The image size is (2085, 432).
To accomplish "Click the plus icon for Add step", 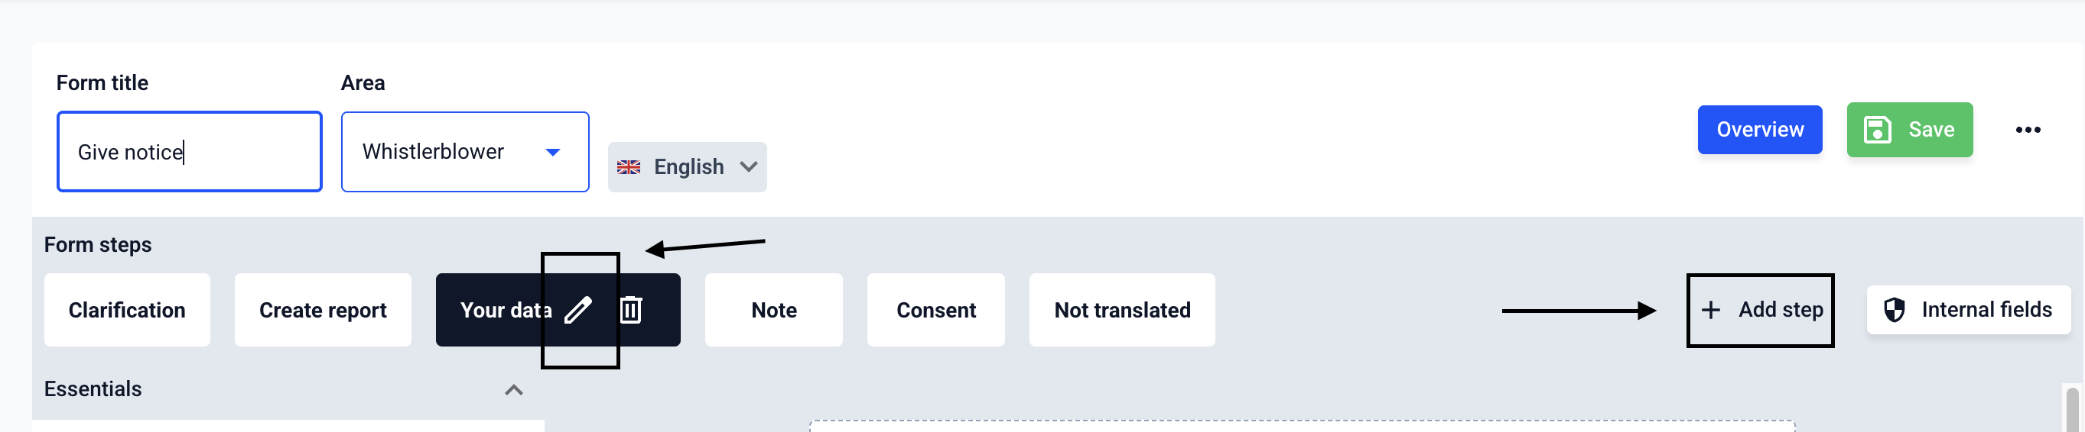I will 1710,310.
